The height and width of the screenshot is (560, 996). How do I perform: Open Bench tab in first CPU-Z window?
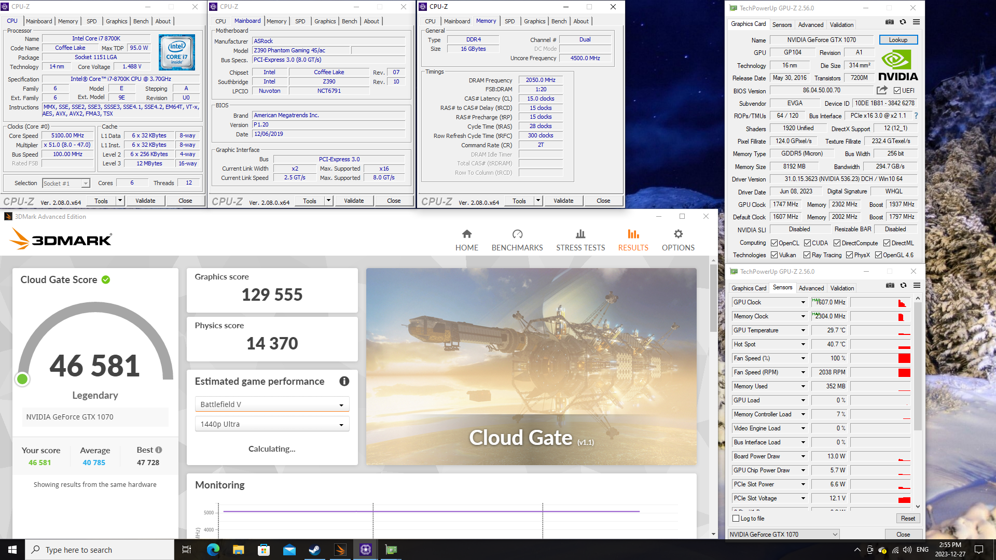pyautogui.click(x=141, y=21)
